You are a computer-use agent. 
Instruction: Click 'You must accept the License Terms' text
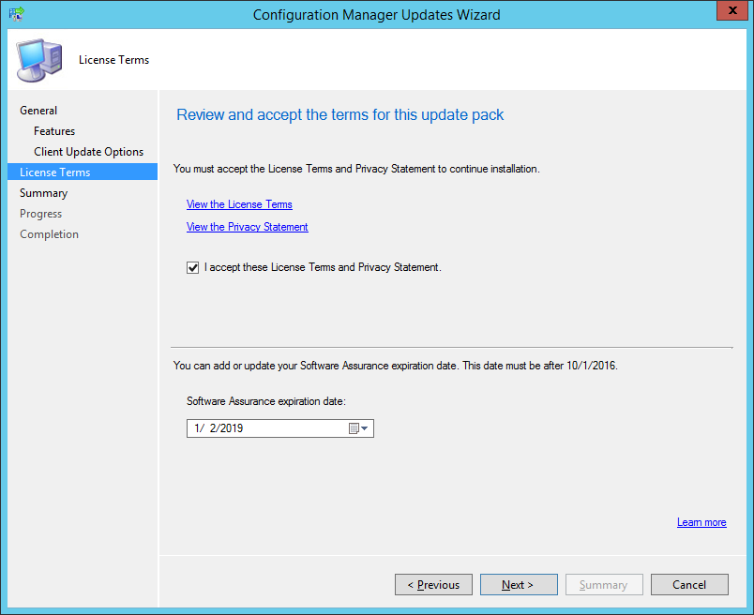(x=356, y=169)
